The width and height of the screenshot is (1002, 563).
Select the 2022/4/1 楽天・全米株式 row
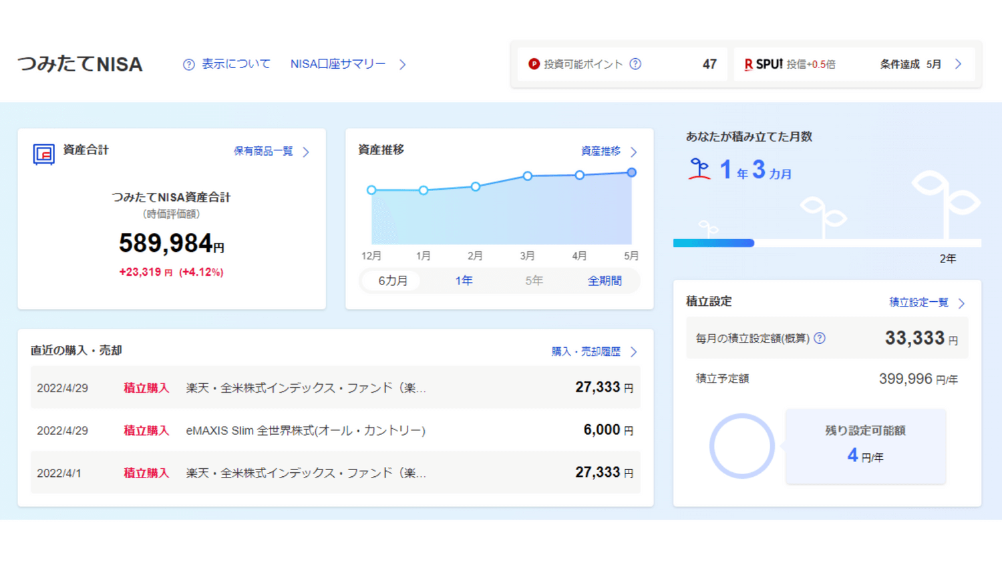point(335,473)
